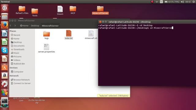Image resolution: width=196 pixels, height=110 pixels.
Task: Select Connect to Server in the sidebar
Action: (x=21, y=83)
